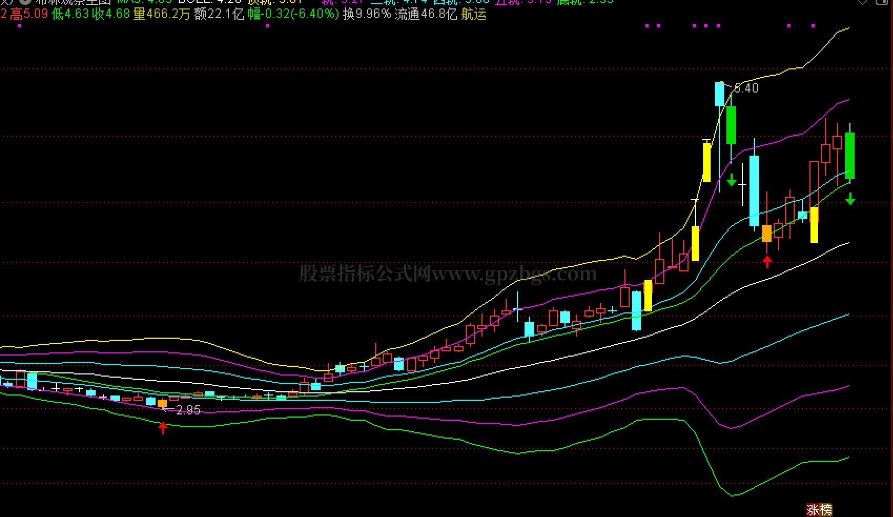Click the red up arrow below 2.95

(163, 428)
